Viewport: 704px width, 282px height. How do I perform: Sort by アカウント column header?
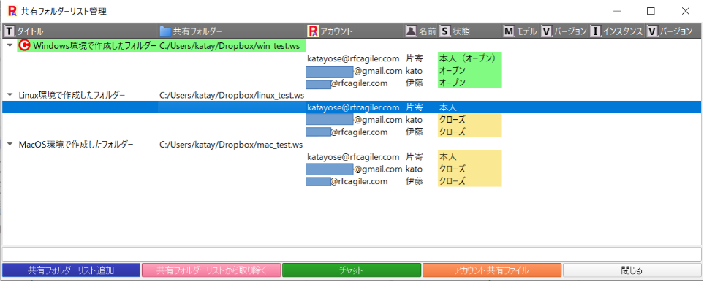pos(336,31)
